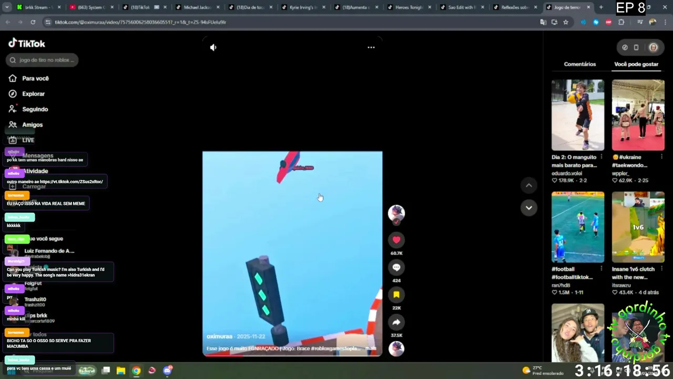Open Discord from taskbar

(167, 371)
